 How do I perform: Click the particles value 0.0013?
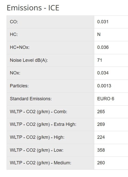pyautogui.click(x=104, y=86)
